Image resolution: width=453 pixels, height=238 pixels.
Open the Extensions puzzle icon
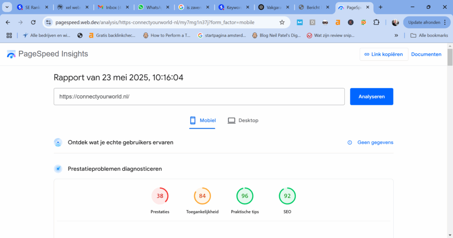pos(376,22)
